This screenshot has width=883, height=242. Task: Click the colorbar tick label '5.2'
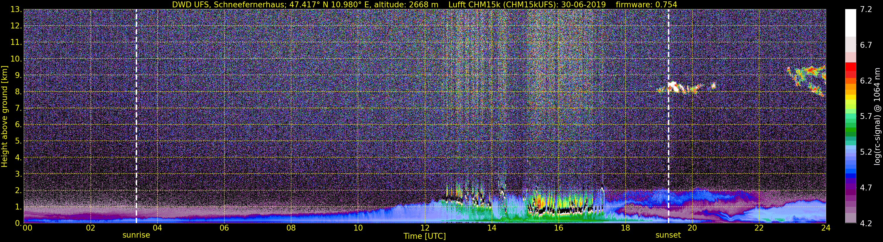(x=866, y=152)
